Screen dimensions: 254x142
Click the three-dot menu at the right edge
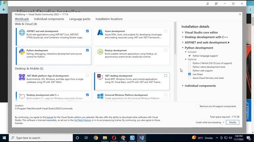[250, 9]
